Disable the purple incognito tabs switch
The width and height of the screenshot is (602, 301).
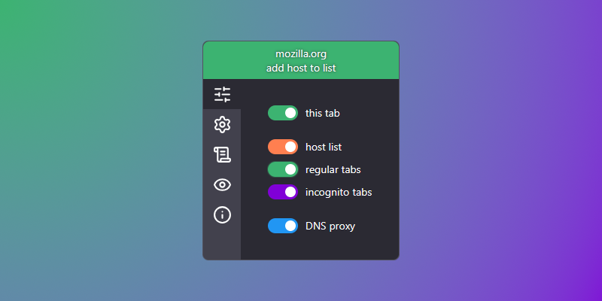click(x=283, y=192)
